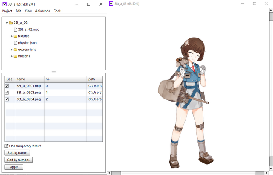Select 38t_a_02.moc in the tree
The image size is (273, 175).
(x=29, y=29)
